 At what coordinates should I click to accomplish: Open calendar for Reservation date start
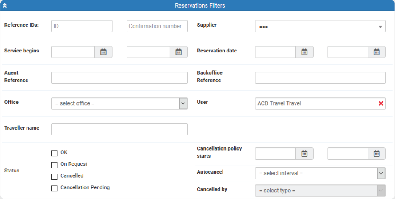click(304, 52)
